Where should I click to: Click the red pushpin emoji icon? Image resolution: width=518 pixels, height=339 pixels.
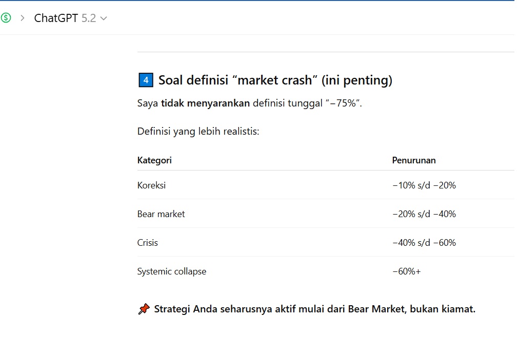tap(144, 309)
